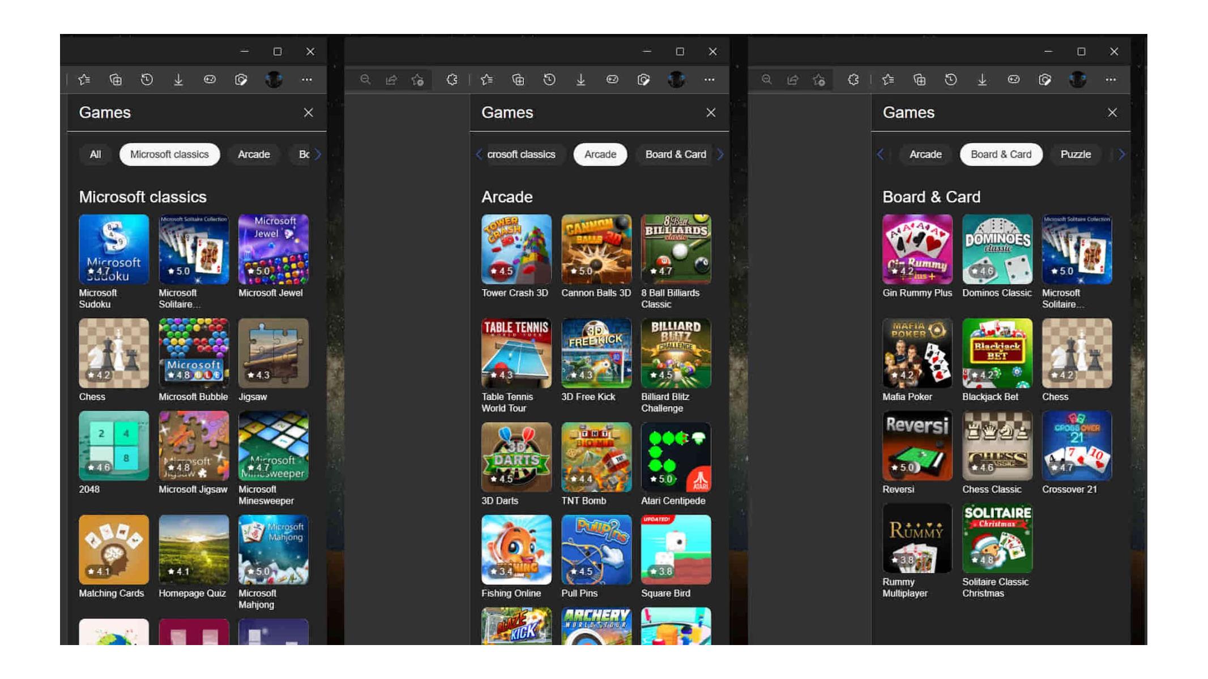Open Microsoft Sudoku game
1208x679 pixels.
pos(114,249)
